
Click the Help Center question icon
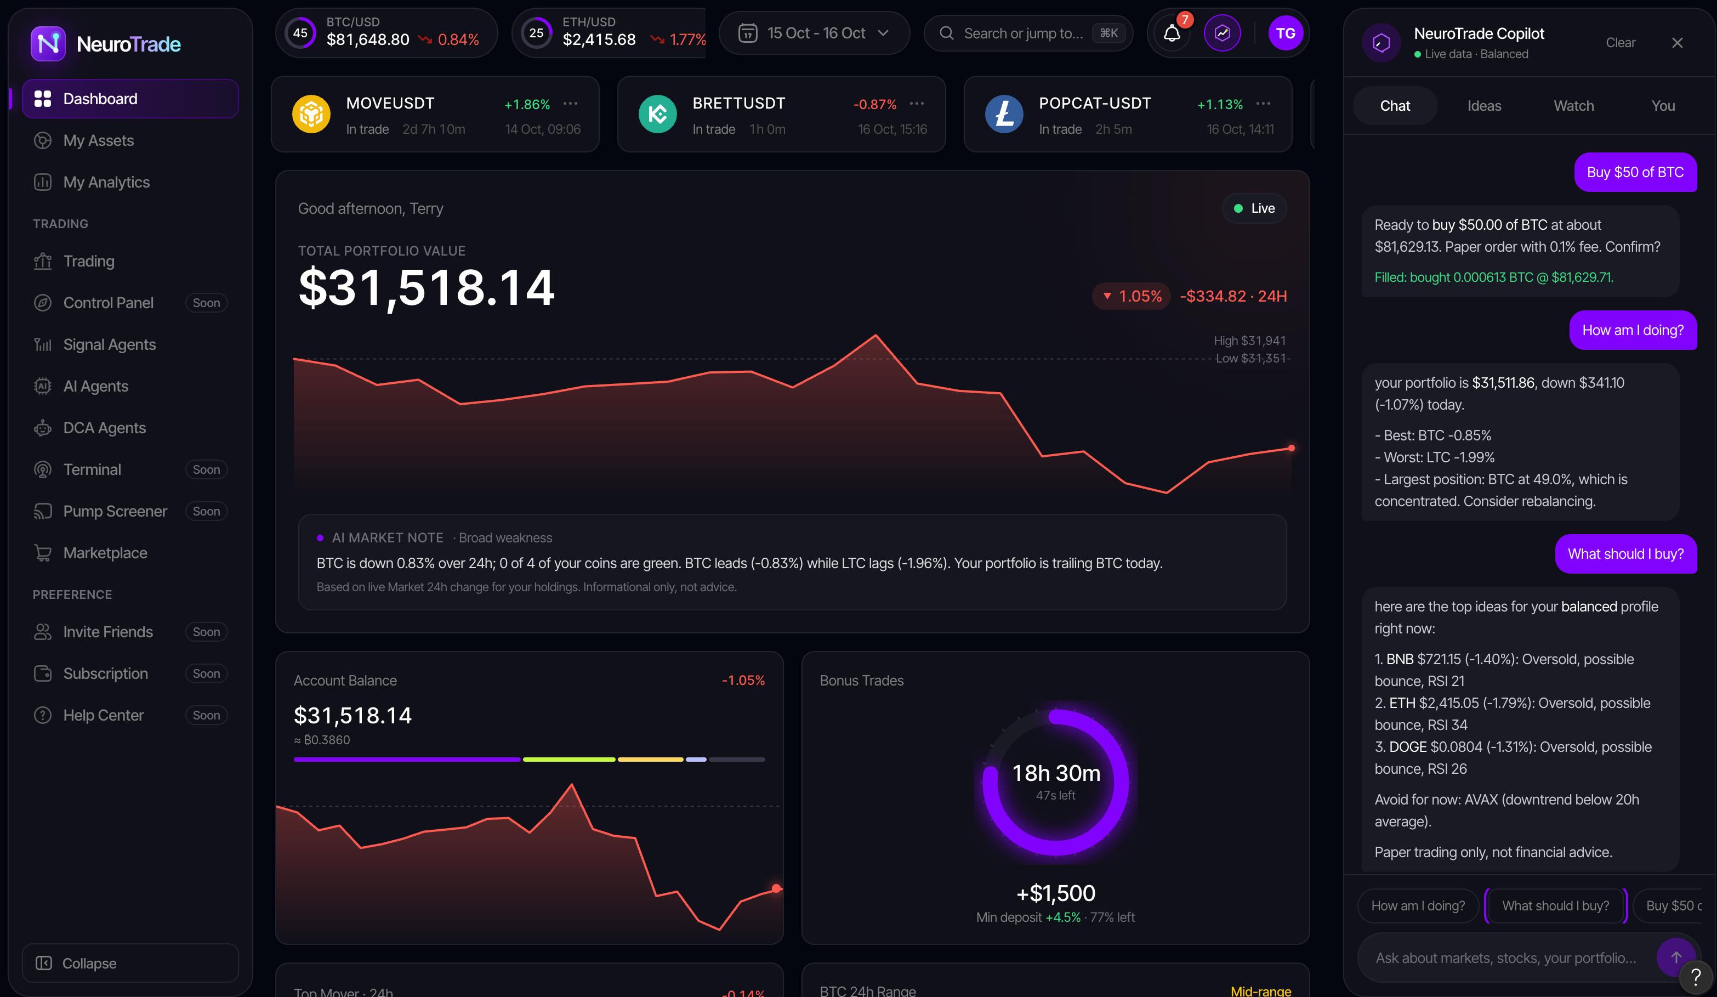pos(43,715)
